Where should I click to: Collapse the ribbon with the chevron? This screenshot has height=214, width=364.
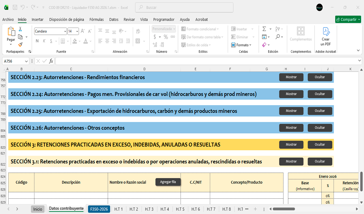[x=358, y=50]
